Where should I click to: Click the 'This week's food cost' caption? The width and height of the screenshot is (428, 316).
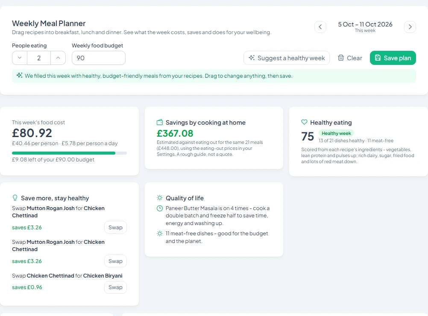[x=38, y=123]
